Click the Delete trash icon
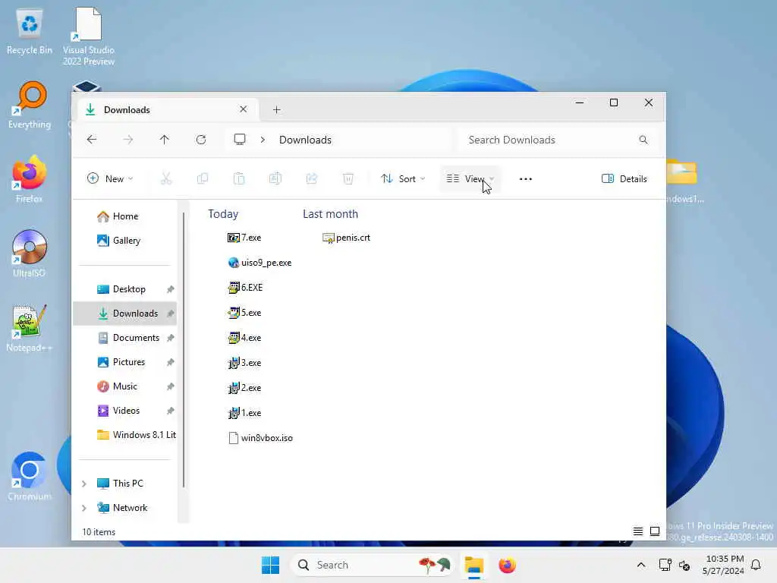 pyautogui.click(x=348, y=178)
